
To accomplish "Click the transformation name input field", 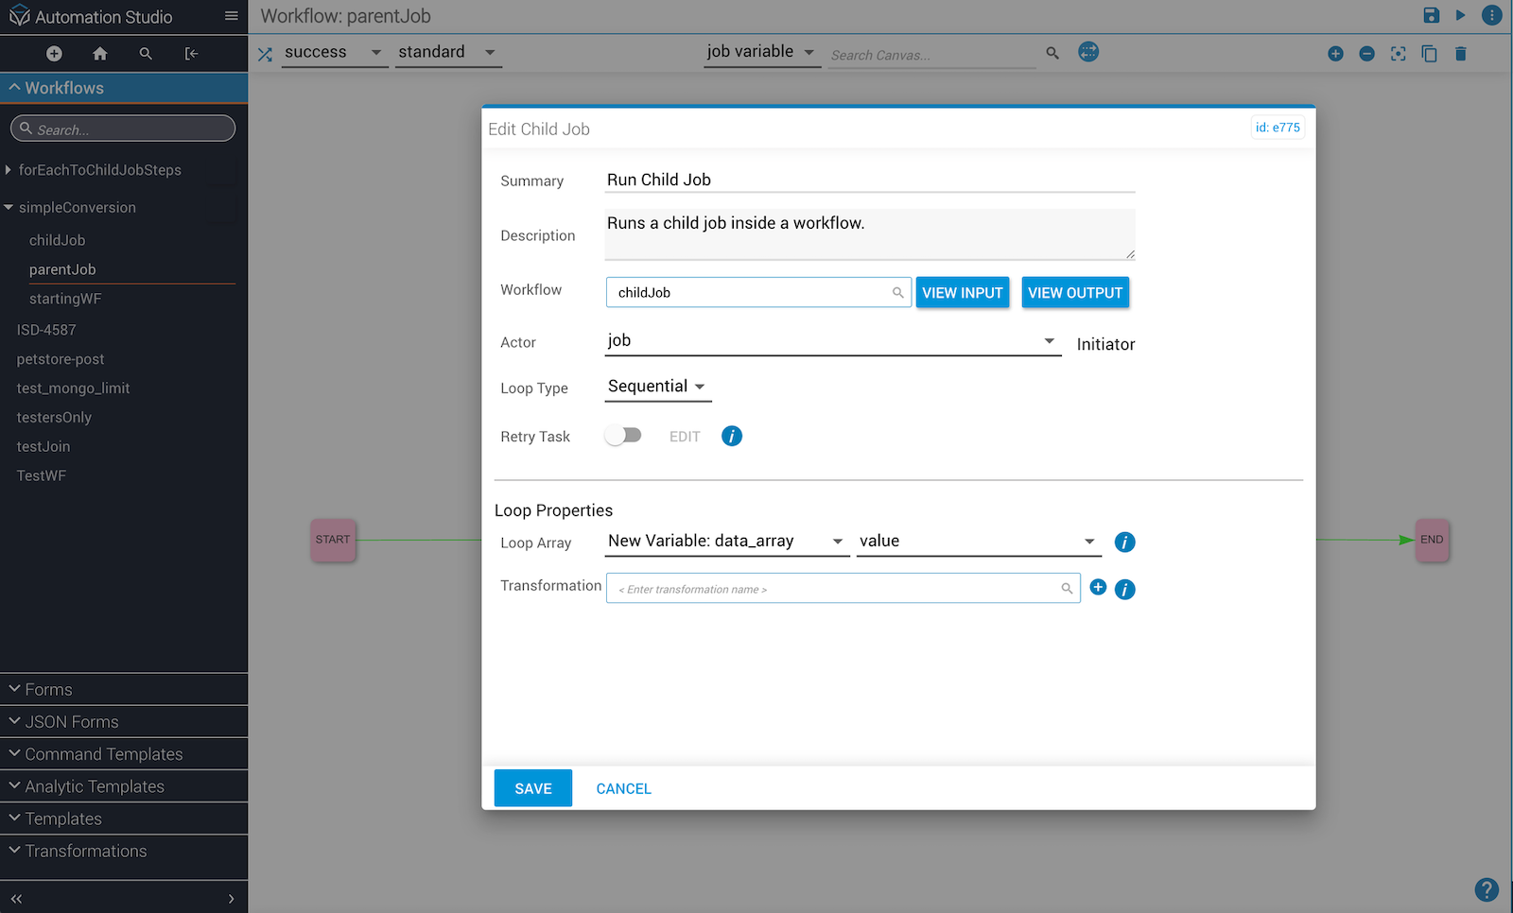I will pos(837,589).
